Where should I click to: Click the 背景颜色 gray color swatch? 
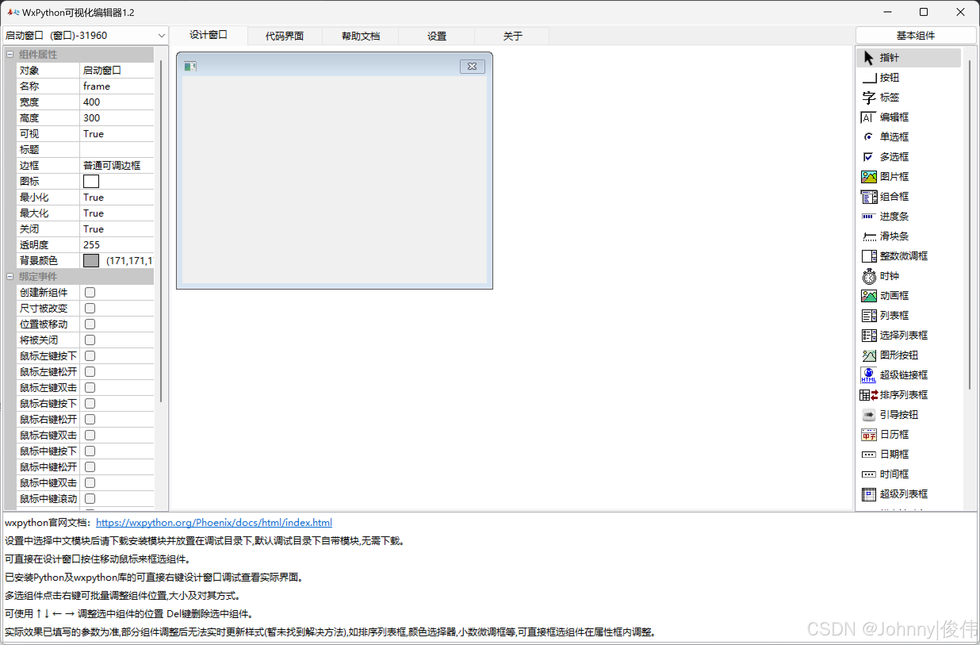pyautogui.click(x=91, y=261)
